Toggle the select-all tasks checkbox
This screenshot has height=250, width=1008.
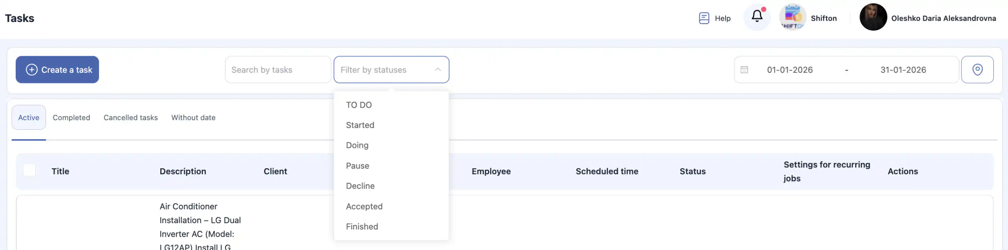(30, 171)
